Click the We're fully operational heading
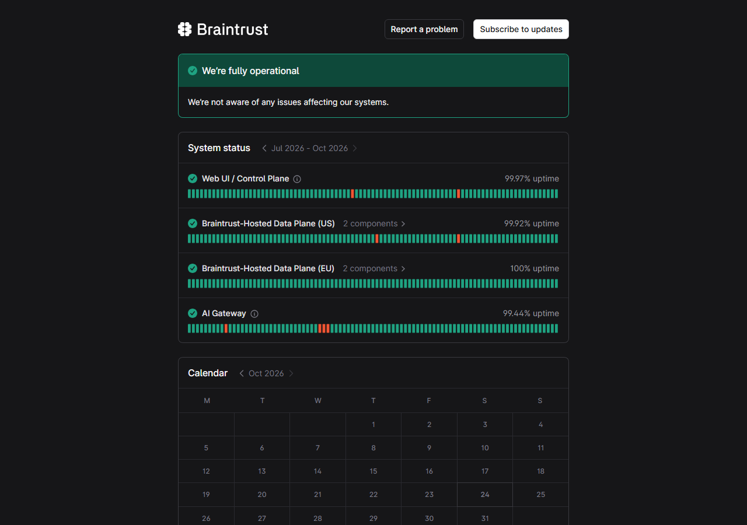 tap(250, 71)
